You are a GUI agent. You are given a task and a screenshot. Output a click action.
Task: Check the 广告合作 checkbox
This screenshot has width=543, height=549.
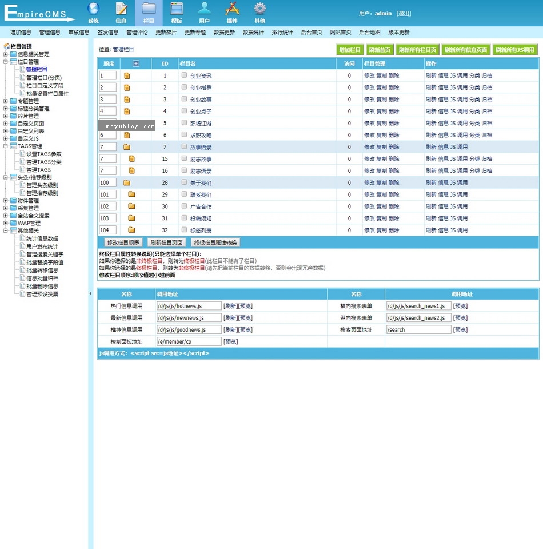coord(184,206)
